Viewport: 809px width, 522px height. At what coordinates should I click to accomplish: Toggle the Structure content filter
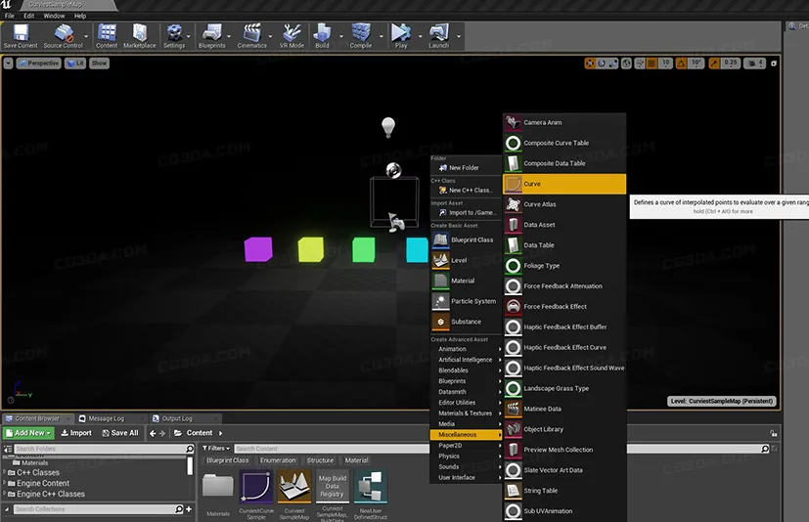pyautogui.click(x=321, y=460)
